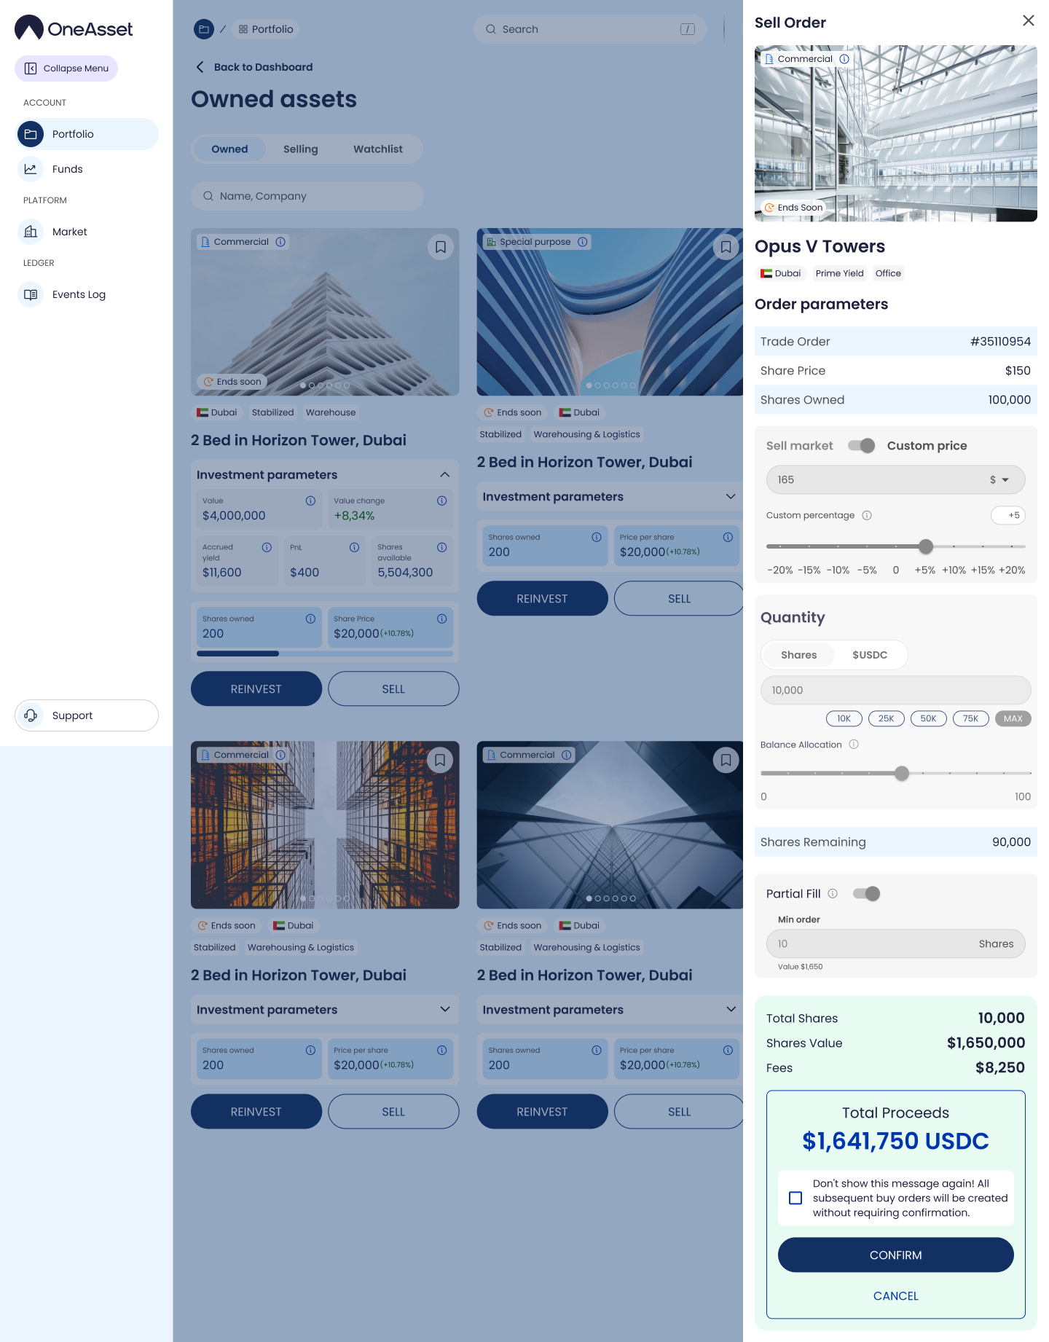1049x1342 pixels.
Task: Click the info icon beside Partial Fill
Action: (x=833, y=893)
